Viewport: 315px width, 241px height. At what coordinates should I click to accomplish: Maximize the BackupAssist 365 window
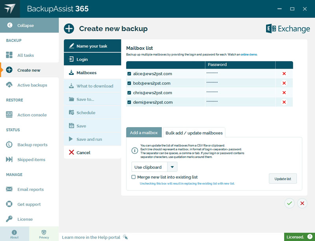pos(292,9)
